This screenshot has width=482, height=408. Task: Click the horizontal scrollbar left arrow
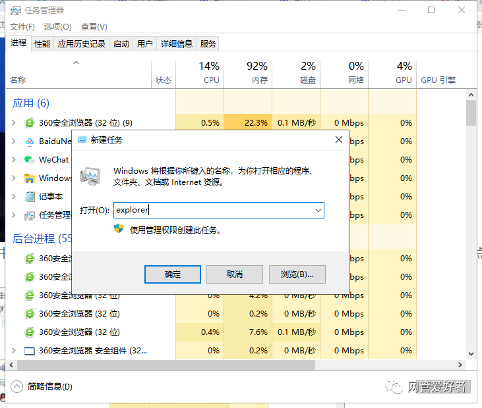click(12, 365)
